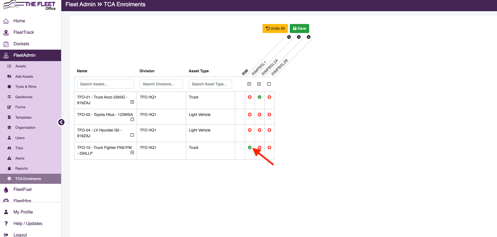Image resolution: width=497 pixels, height=237 pixels.
Task: Open the Assets list submenu item
Action: tap(31, 66)
